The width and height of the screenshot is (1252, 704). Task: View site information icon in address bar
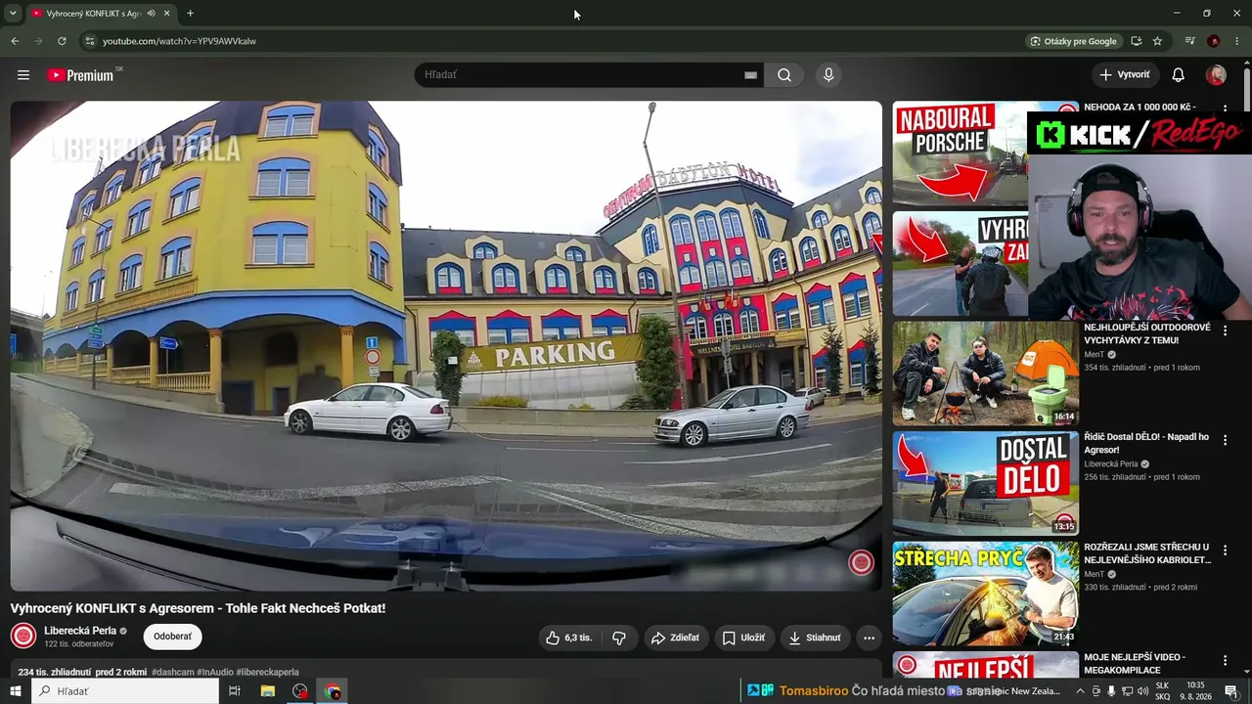[89, 41]
